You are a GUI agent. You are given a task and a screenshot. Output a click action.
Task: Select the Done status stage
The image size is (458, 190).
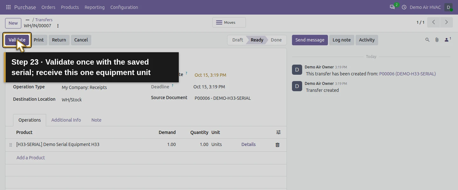pos(276,40)
